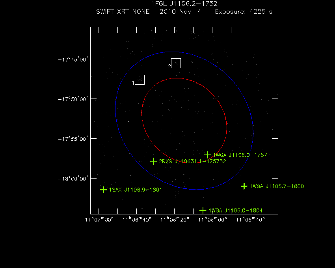Click the 2RXS J110631.1-175752 label

192,161
